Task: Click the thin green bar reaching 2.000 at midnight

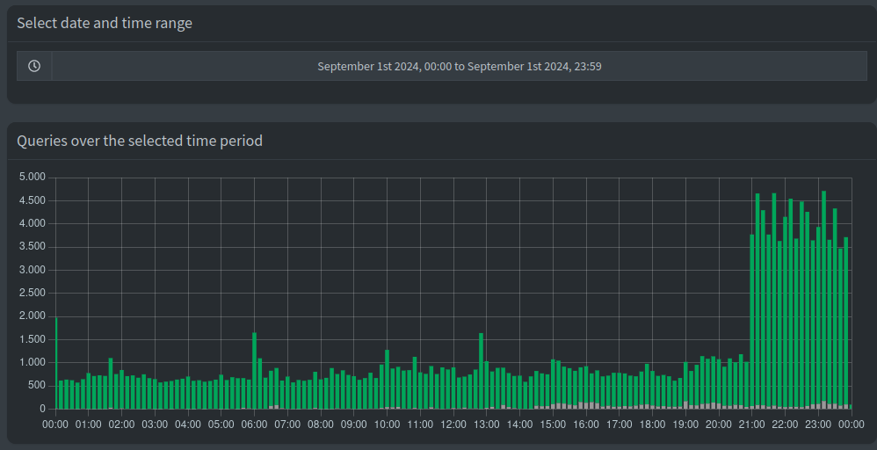Action: click(56, 363)
